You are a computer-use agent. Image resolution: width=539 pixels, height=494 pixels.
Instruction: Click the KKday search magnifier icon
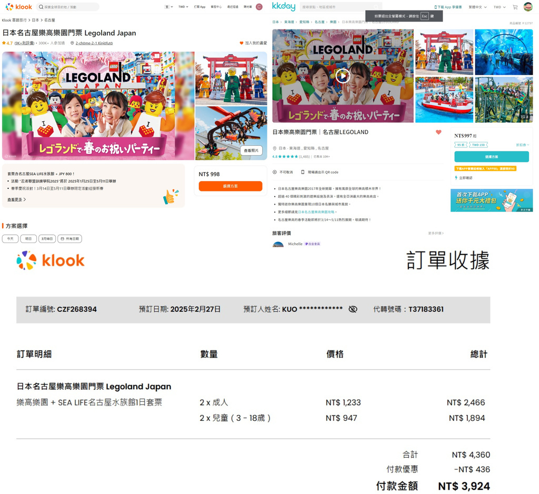(x=376, y=7)
